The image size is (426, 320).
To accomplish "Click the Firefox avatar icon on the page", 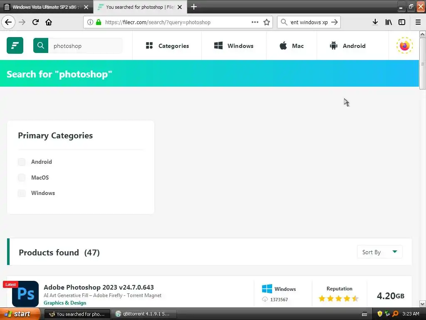I will [404, 45].
